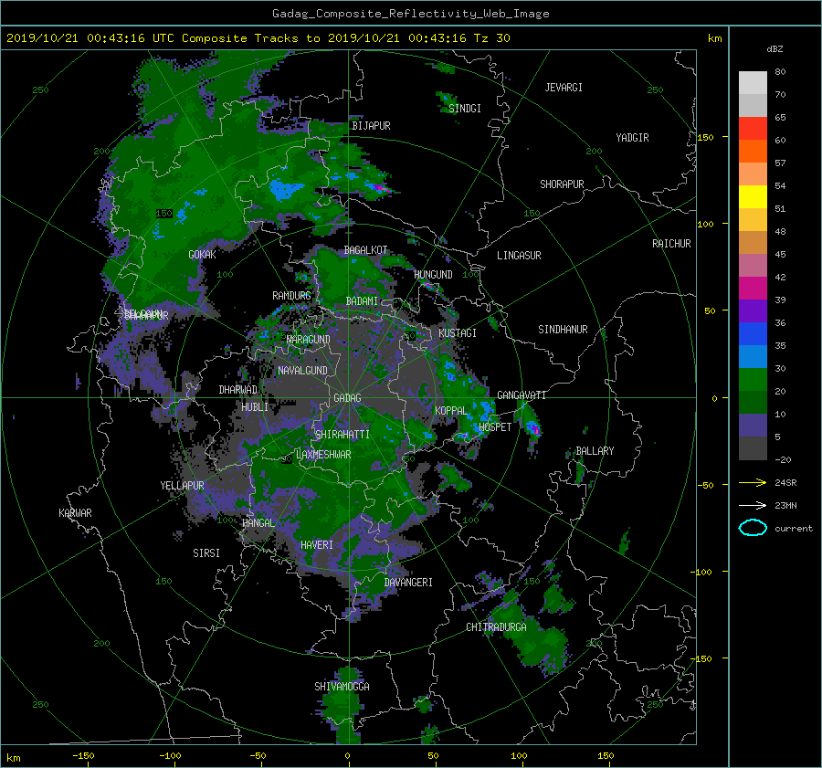Click the KOPPAL city label

click(451, 411)
